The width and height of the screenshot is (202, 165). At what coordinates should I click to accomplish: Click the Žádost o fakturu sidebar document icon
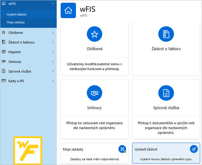pos(4,42)
